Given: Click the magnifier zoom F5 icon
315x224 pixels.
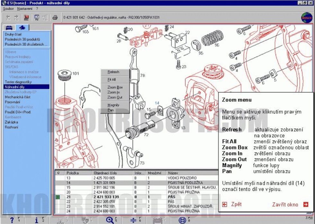Looking at the screenshot, I should tap(110, 220).
